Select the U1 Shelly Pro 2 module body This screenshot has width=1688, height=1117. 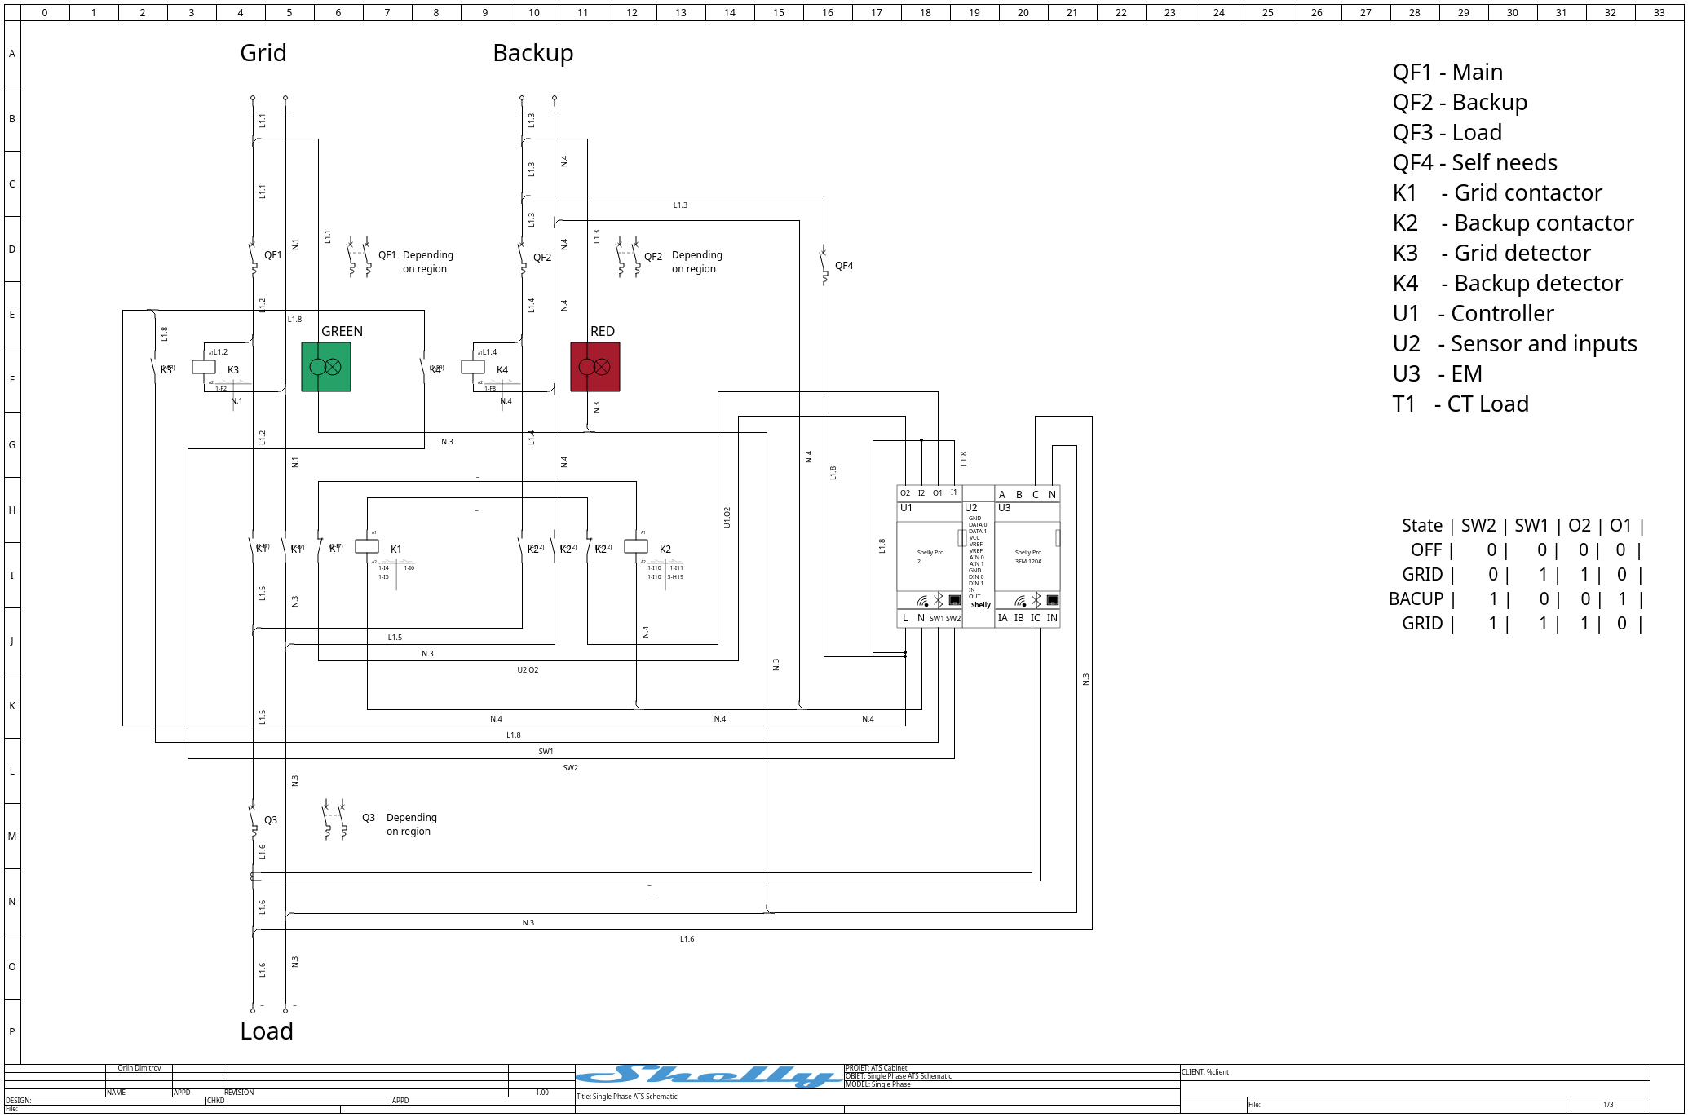[x=930, y=556]
